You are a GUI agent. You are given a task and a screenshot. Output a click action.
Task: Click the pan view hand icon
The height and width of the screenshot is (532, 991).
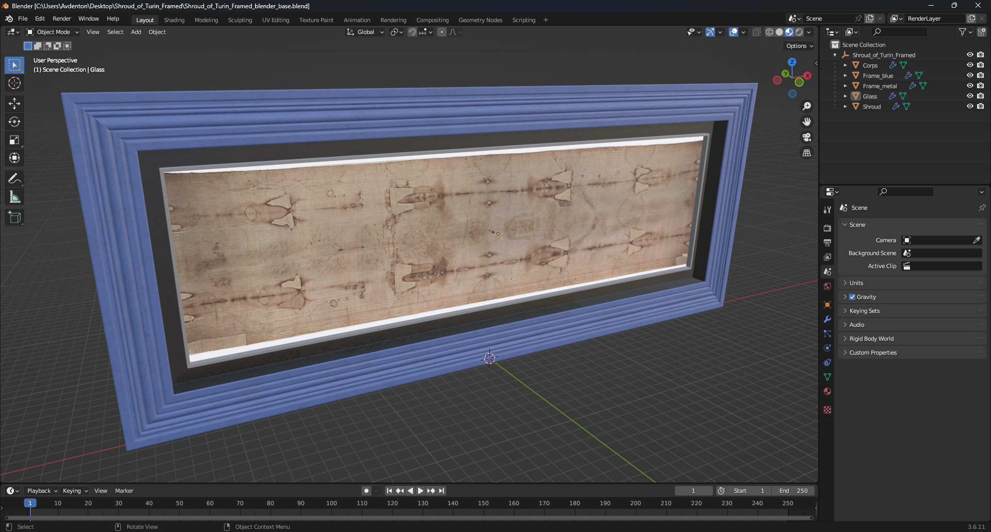click(x=807, y=122)
